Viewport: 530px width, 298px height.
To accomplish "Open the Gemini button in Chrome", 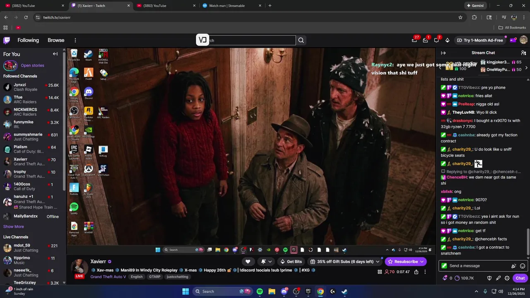I will [475, 6].
